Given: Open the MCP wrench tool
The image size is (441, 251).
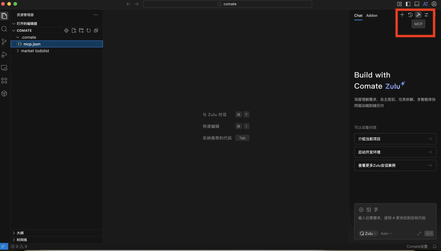Looking at the screenshot, I should tap(418, 15).
